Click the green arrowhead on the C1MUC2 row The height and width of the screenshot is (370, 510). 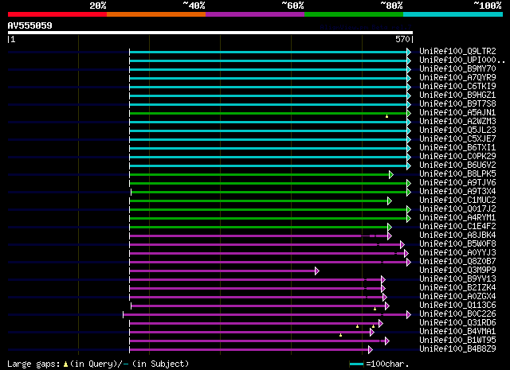[x=390, y=201]
